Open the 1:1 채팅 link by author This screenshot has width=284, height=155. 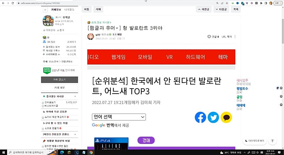pyautogui.click(x=117, y=34)
